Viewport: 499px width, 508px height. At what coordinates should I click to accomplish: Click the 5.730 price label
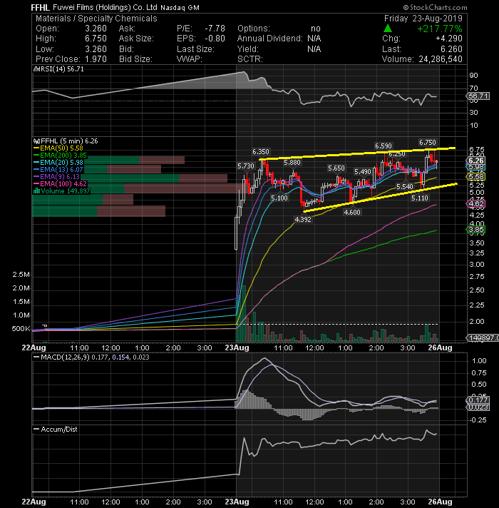(x=246, y=166)
